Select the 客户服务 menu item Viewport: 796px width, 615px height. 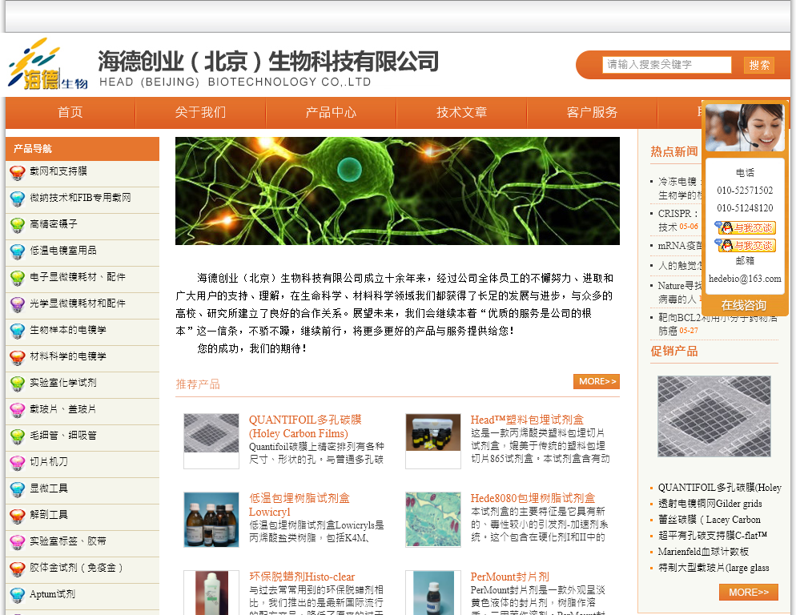point(592,113)
